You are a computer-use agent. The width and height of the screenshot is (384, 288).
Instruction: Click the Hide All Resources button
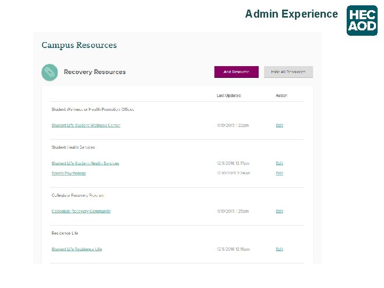point(288,72)
